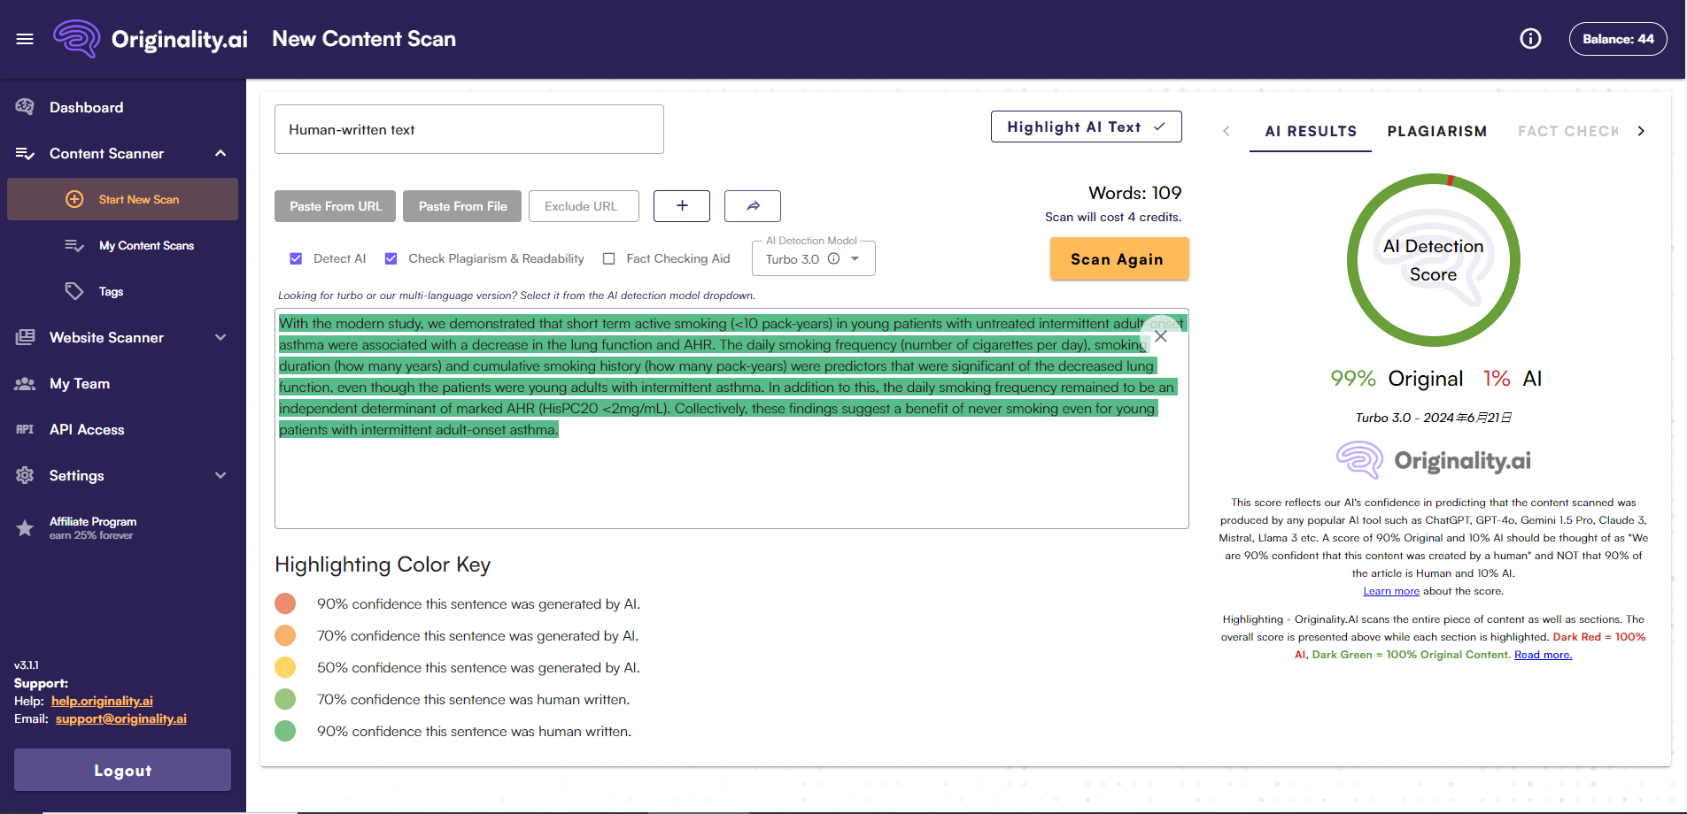
Task: Click the plus icon button
Action: 682,206
